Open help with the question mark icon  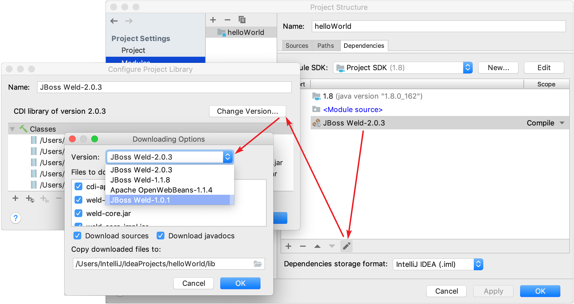[x=16, y=218]
